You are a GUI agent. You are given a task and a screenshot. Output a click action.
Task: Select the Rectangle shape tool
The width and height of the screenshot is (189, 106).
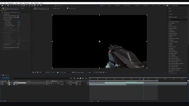pos(22,6)
